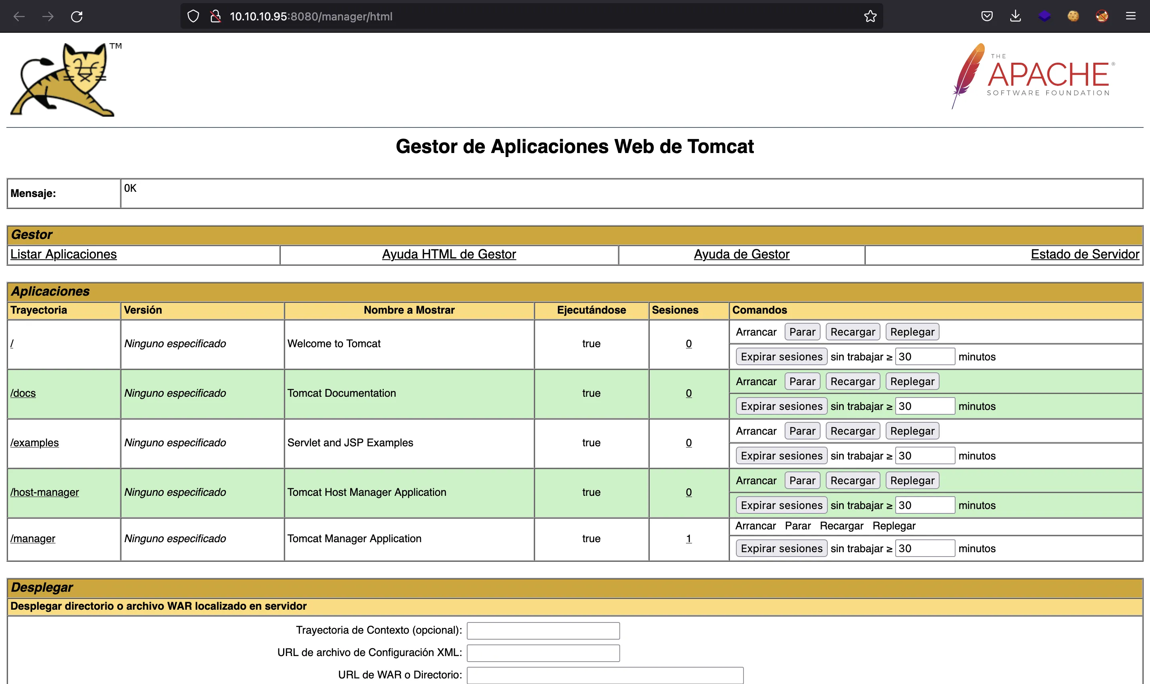Click Expirar sesiones for /docs
The width and height of the screenshot is (1150, 684).
[781, 407]
